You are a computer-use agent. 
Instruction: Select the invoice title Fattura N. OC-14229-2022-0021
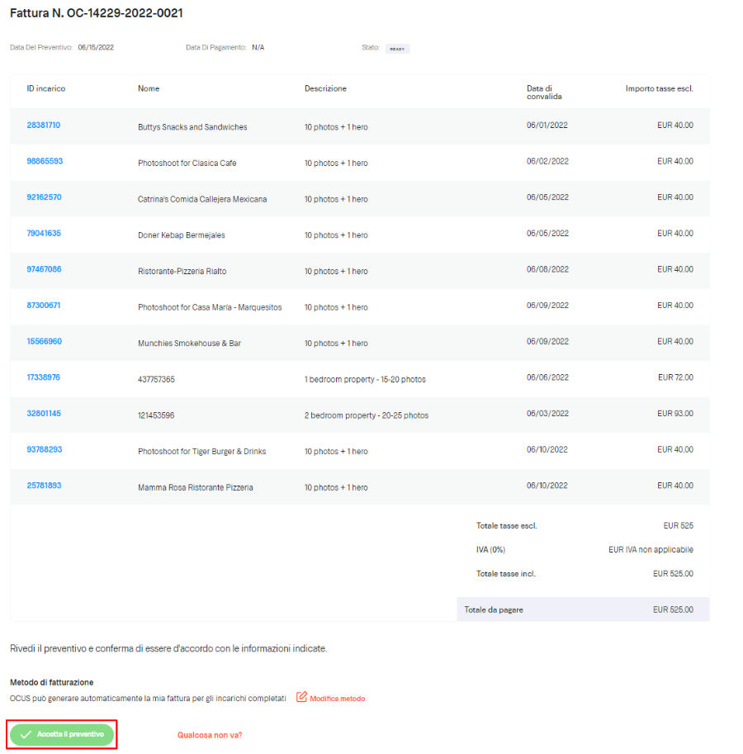[96, 13]
